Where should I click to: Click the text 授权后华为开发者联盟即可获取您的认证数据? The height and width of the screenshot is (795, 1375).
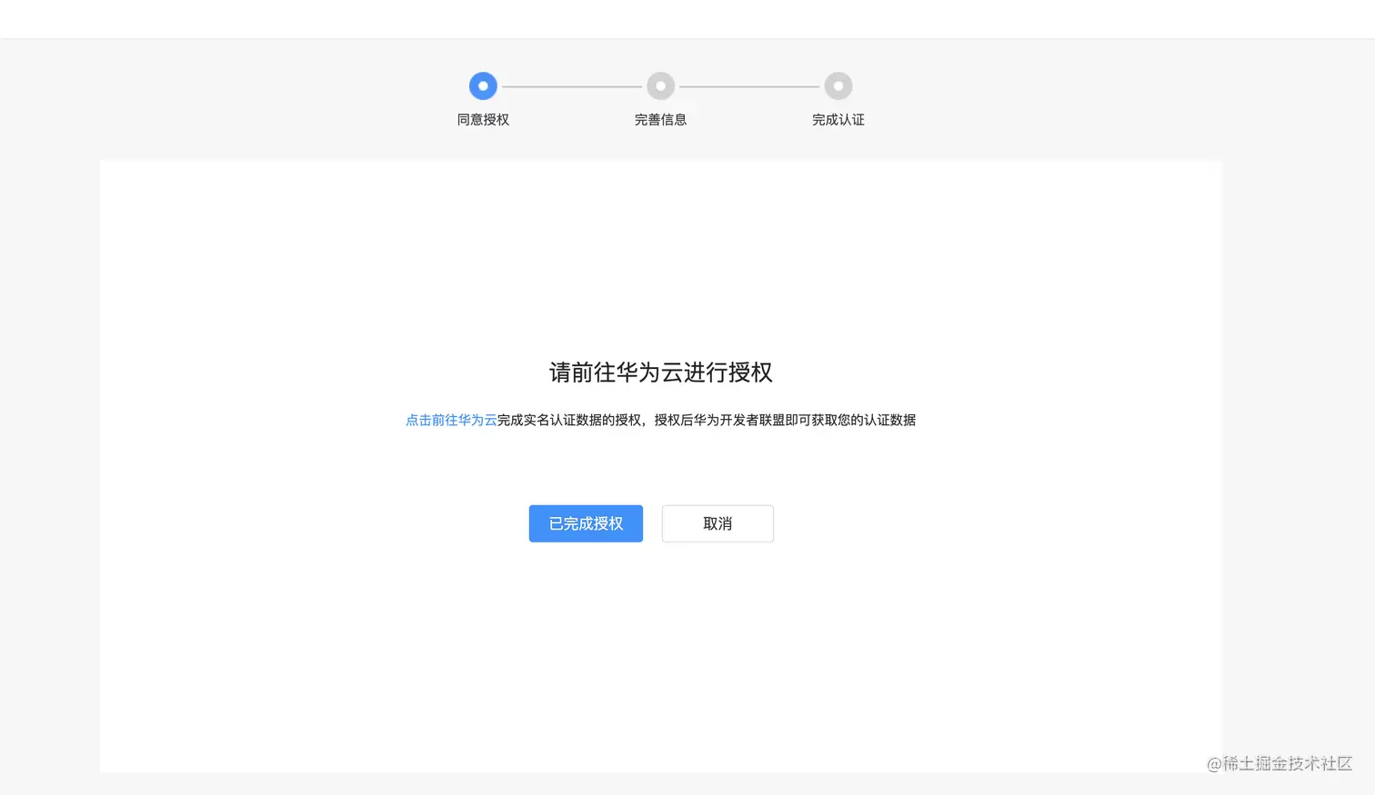785,420
